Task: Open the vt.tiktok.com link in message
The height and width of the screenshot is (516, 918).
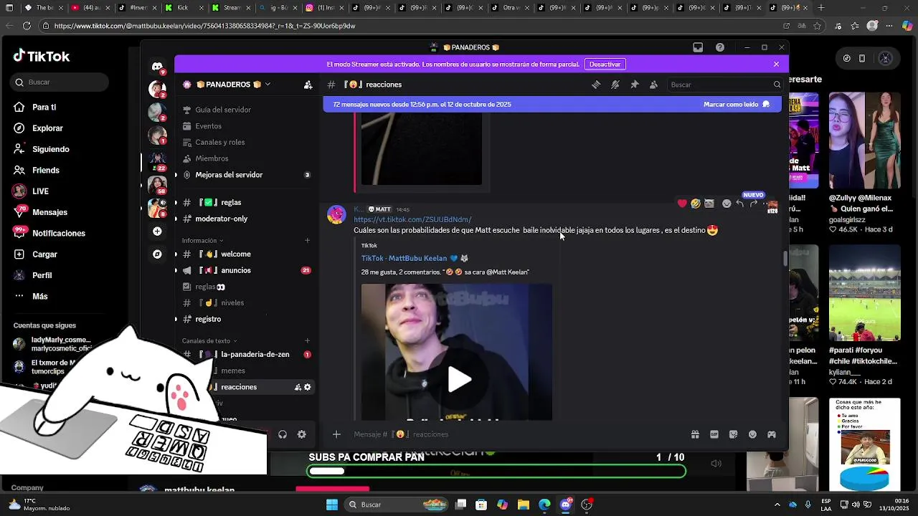Action: pyautogui.click(x=412, y=219)
